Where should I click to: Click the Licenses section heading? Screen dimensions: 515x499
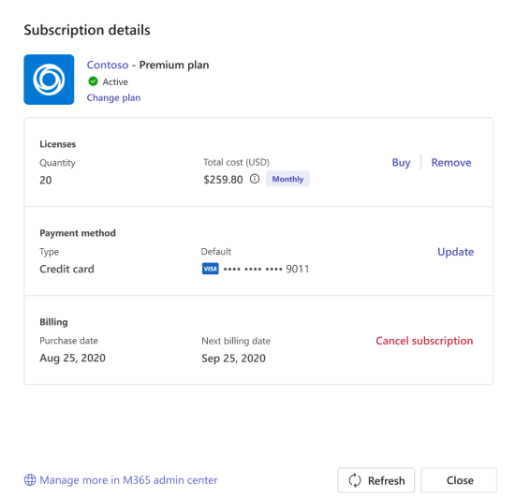(x=58, y=144)
